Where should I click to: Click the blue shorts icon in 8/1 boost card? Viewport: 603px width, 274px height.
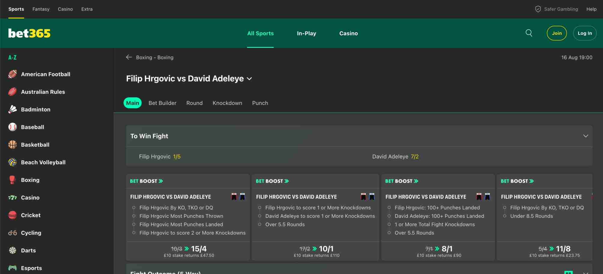[487, 197]
